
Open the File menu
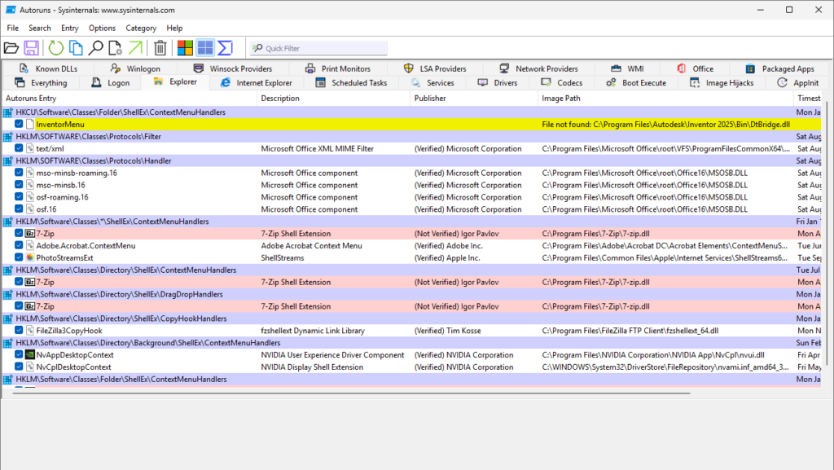[x=13, y=29]
